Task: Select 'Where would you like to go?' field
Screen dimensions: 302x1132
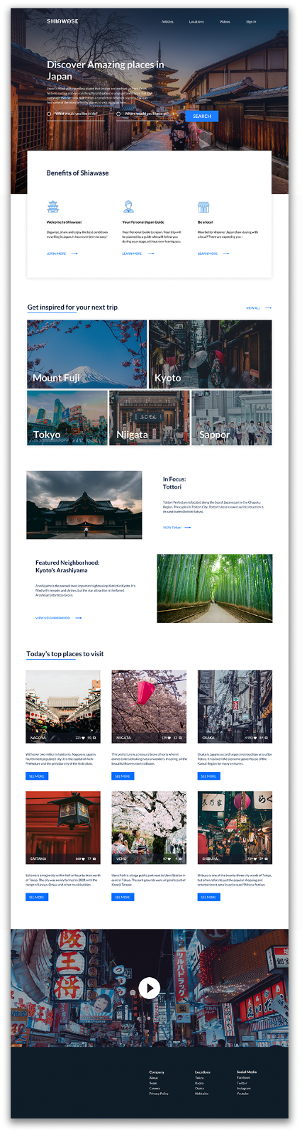Action: click(146, 114)
